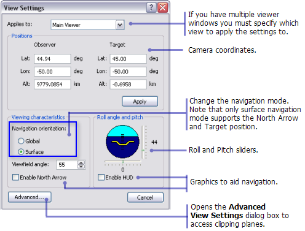The image size is (305, 231).
Task: Click the 'Positions' group label
Action: tap(22, 36)
